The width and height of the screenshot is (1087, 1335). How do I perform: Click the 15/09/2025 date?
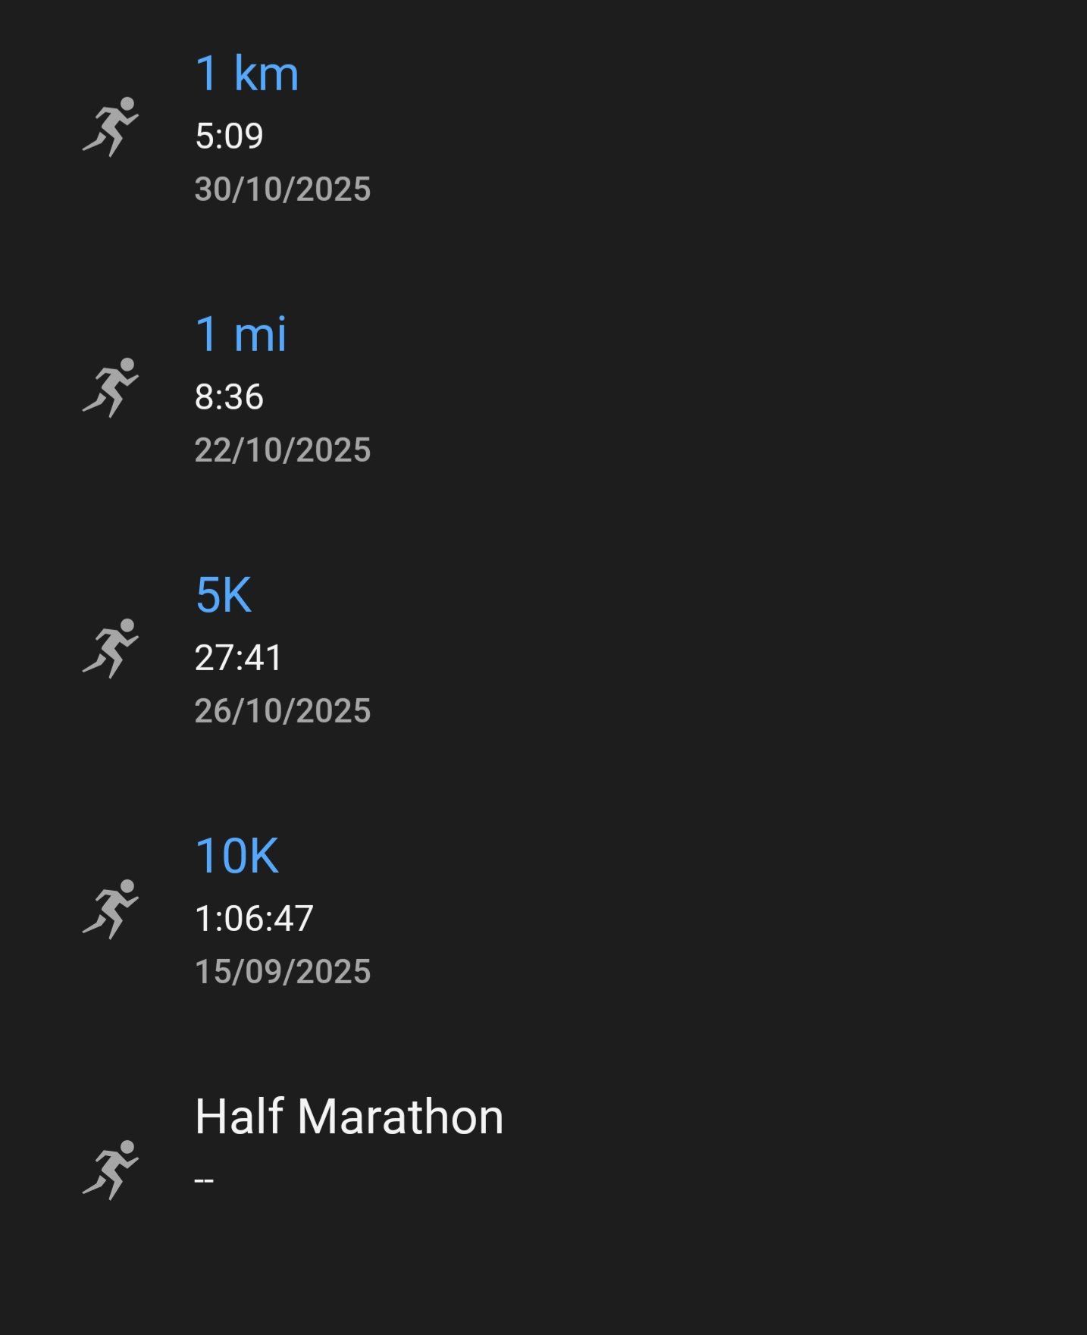282,972
